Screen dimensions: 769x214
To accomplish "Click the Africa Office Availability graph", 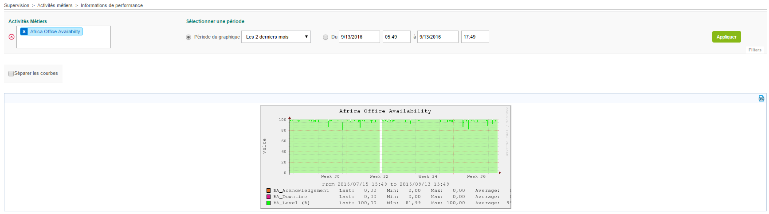I will (x=385, y=146).
